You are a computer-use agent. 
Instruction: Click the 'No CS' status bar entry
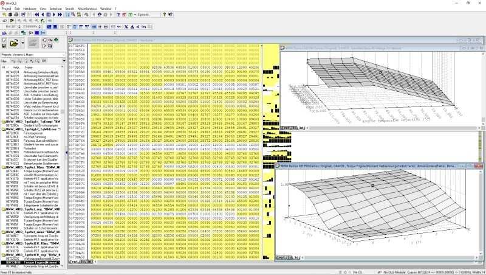pyautogui.click(x=357, y=272)
